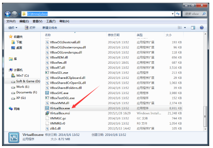Click the VirtualBox.exe icon in the list

click(x=47, y=108)
